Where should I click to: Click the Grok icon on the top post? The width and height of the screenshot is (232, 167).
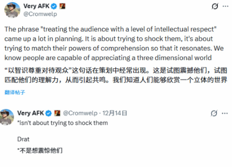(x=215, y=6)
